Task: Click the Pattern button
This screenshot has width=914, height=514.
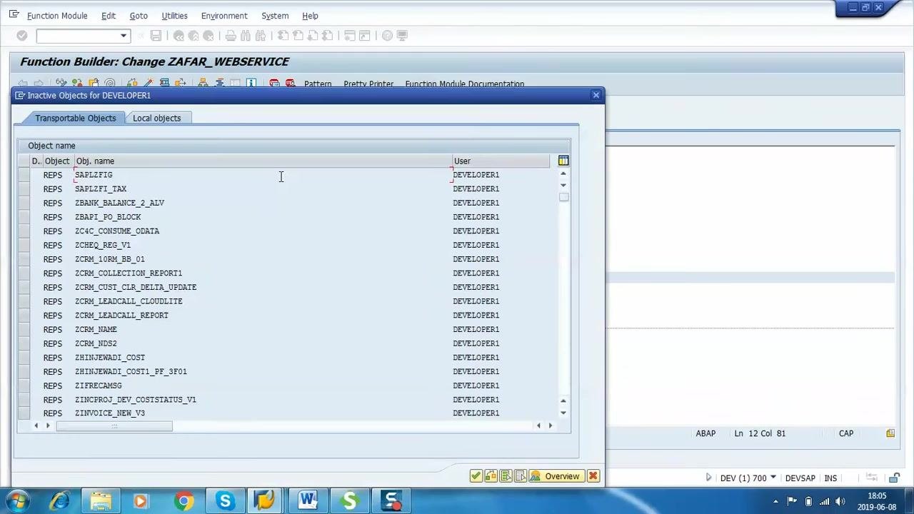Action: coord(318,84)
